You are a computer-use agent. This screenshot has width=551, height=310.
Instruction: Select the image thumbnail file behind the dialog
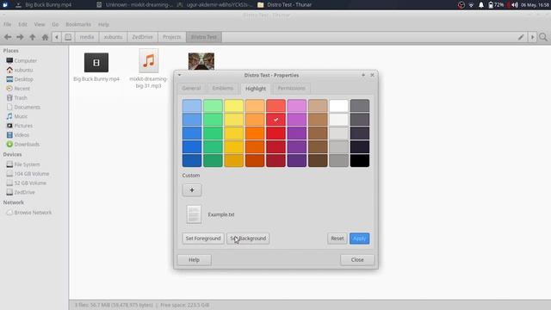201,61
